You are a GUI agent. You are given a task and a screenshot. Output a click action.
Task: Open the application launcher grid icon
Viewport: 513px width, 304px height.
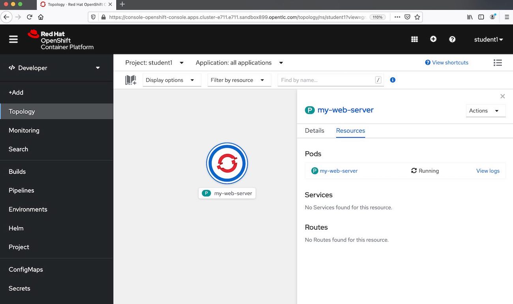pyautogui.click(x=414, y=39)
